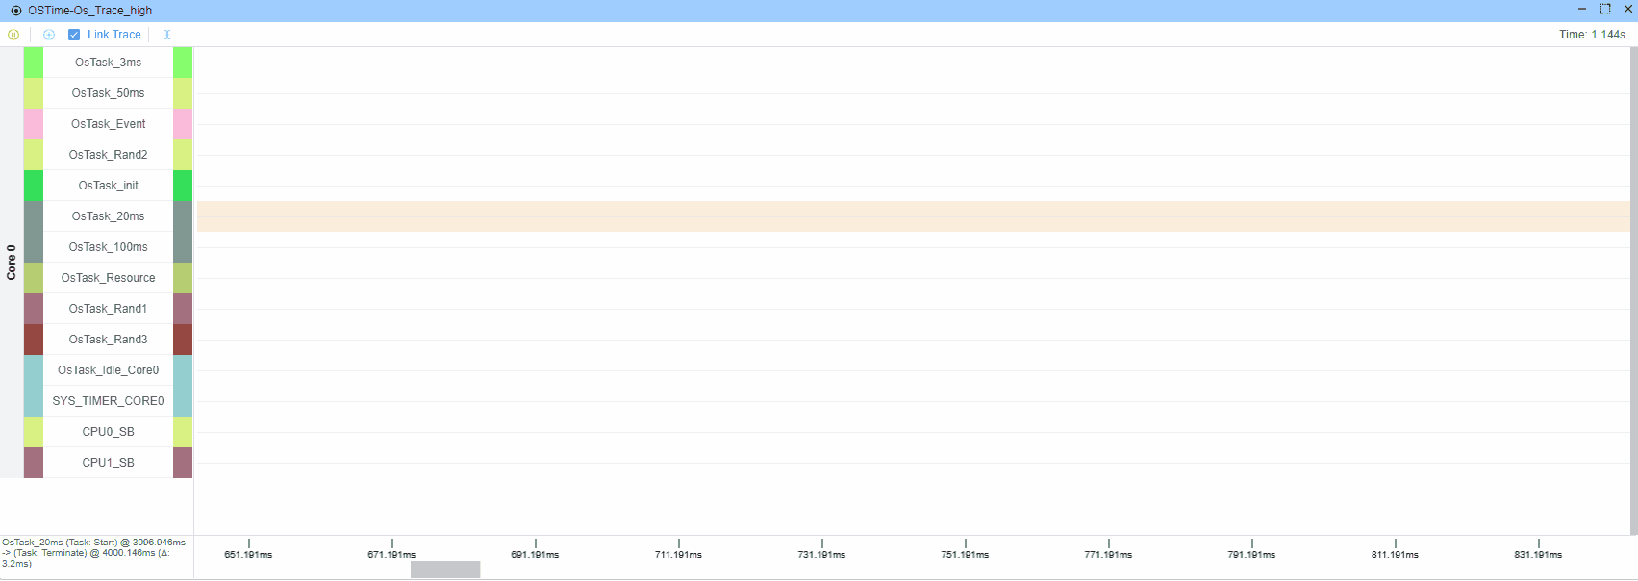This screenshot has height=581, width=1638.
Task: Click the pink OsTask_Event color swatch
Action: point(34,124)
